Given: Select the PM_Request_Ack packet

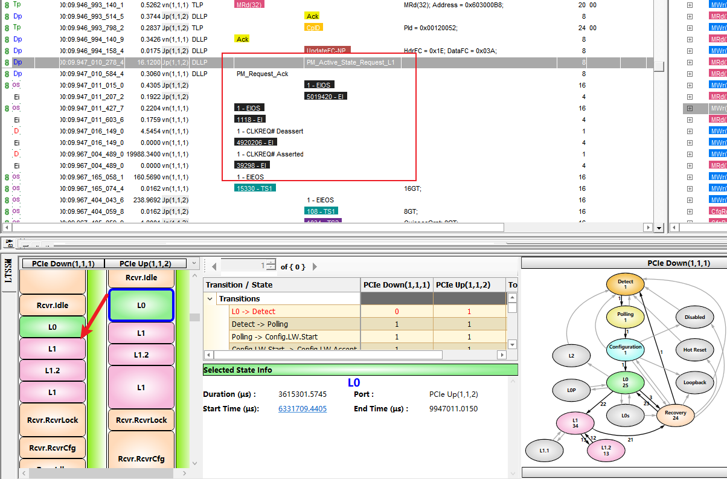Looking at the screenshot, I should click(263, 74).
